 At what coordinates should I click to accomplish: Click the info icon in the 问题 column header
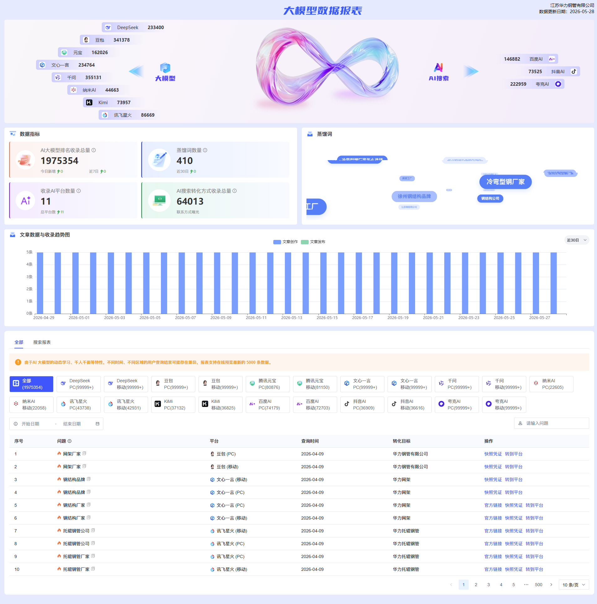[x=69, y=441]
